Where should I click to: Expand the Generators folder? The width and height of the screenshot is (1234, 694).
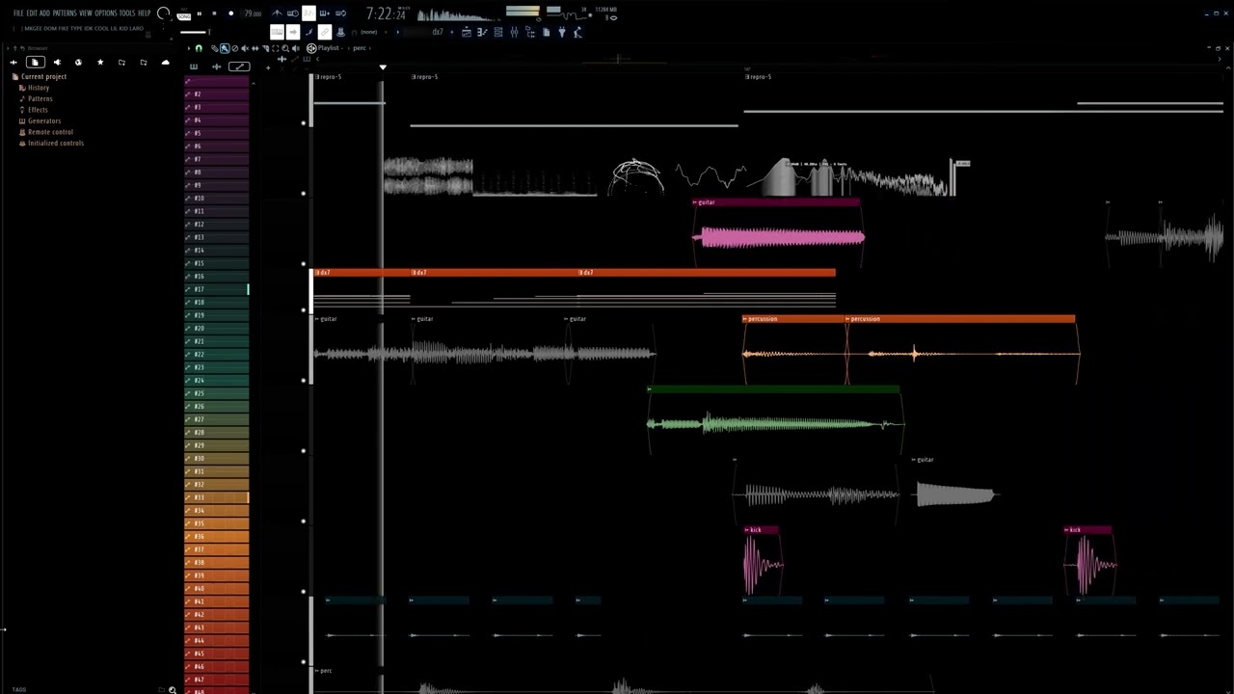click(x=40, y=120)
